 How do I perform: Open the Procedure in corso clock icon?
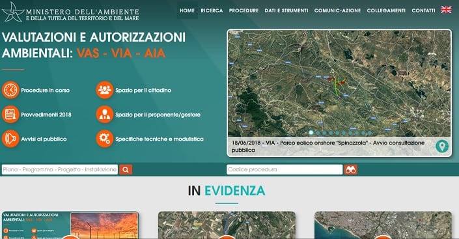point(10,90)
